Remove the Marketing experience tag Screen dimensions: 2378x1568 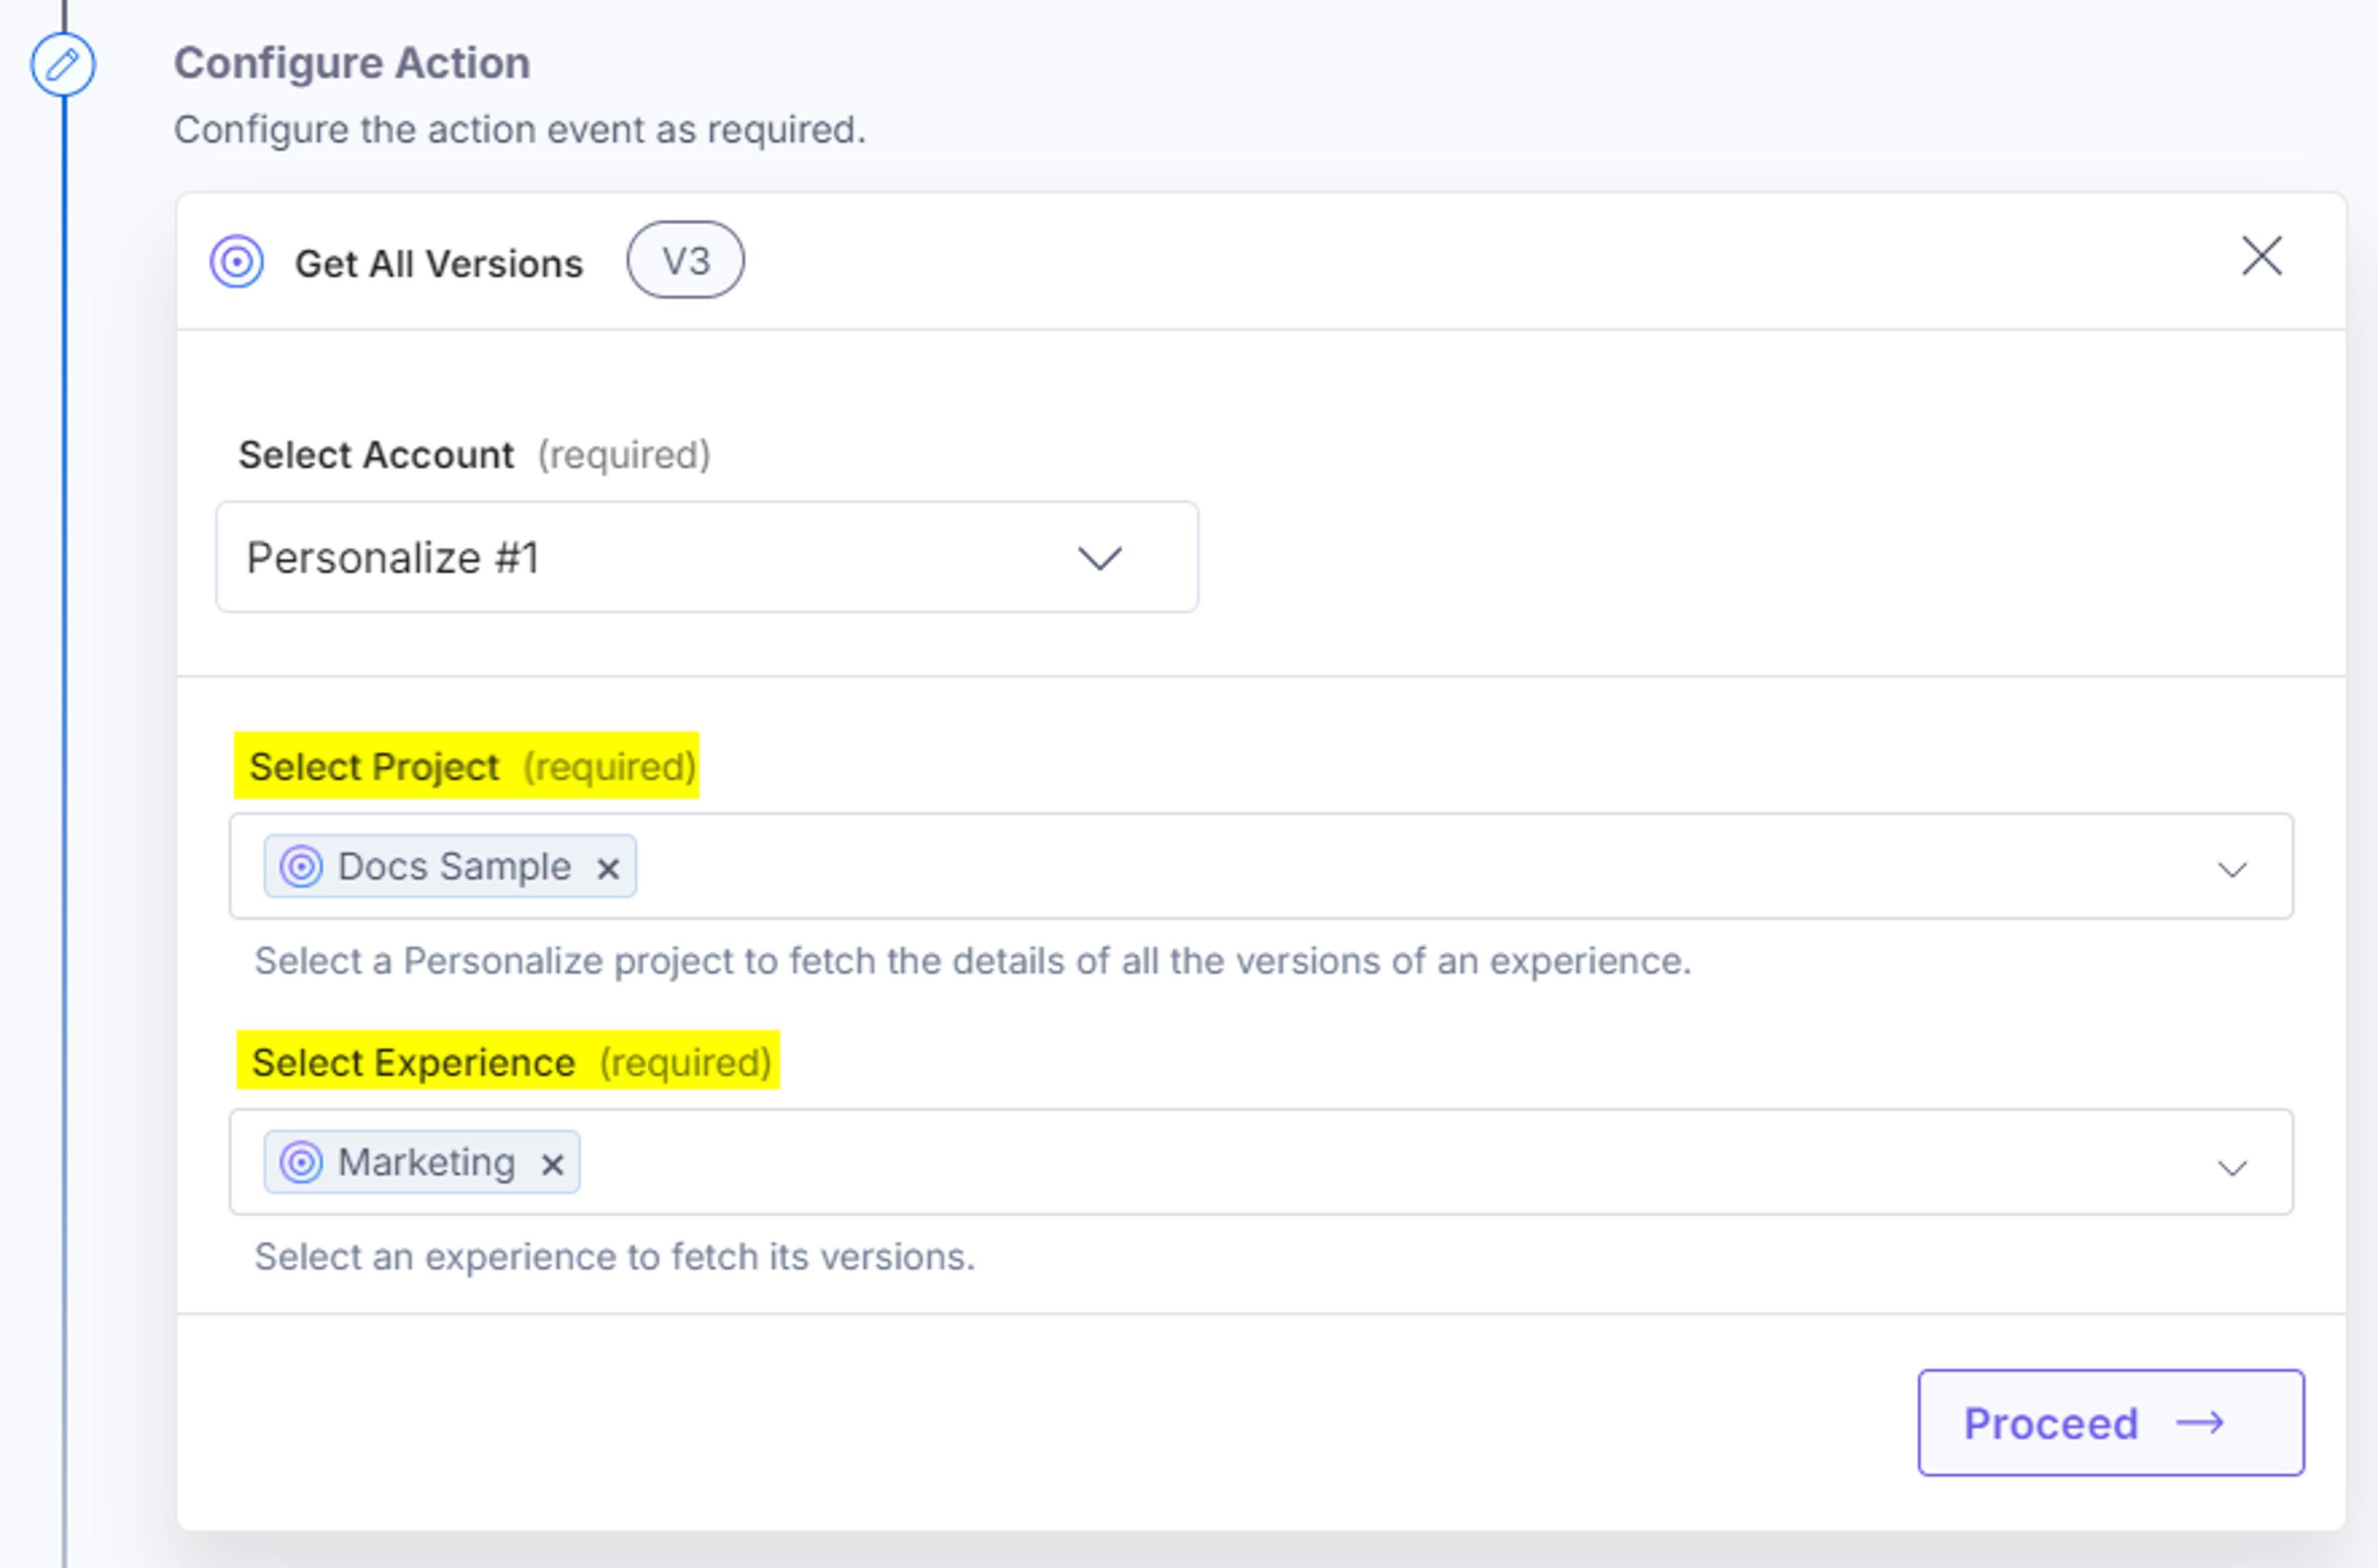click(552, 1164)
